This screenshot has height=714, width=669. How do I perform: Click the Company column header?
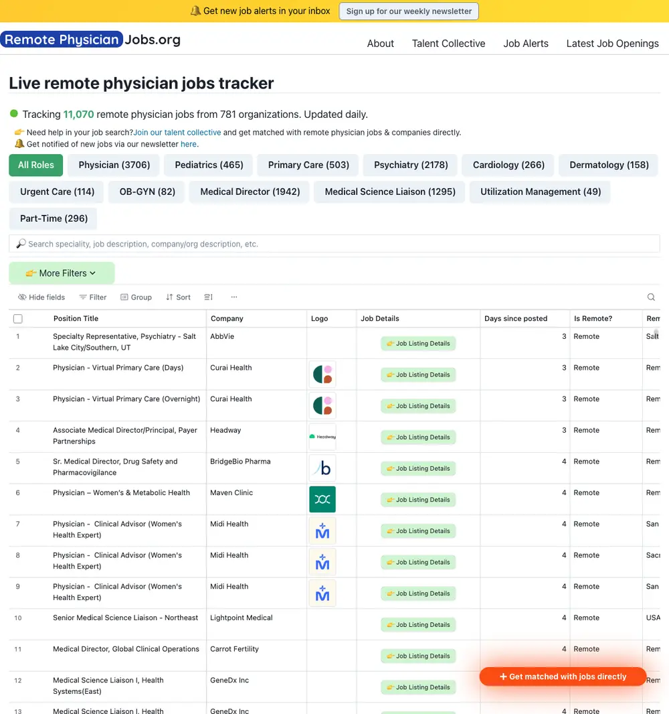227,318
